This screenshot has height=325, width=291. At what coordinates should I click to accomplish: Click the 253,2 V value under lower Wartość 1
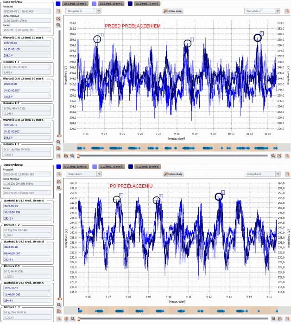pyautogui.click(x=27, y=218)
